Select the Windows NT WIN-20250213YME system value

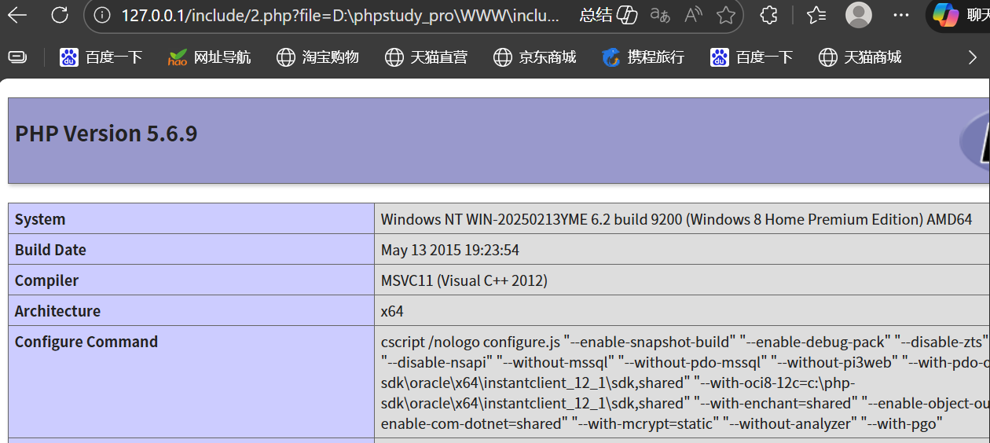(x=676, y=219)
